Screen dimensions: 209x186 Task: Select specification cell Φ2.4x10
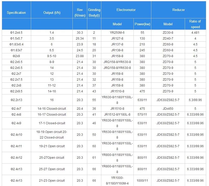[16, 134]
